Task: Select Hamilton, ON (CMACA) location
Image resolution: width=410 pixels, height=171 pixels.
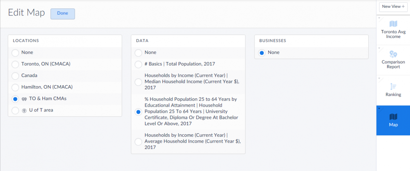Action: pos(15,87)
